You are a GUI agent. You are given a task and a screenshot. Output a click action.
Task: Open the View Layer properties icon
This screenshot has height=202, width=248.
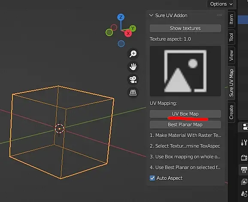coord(244,182)
